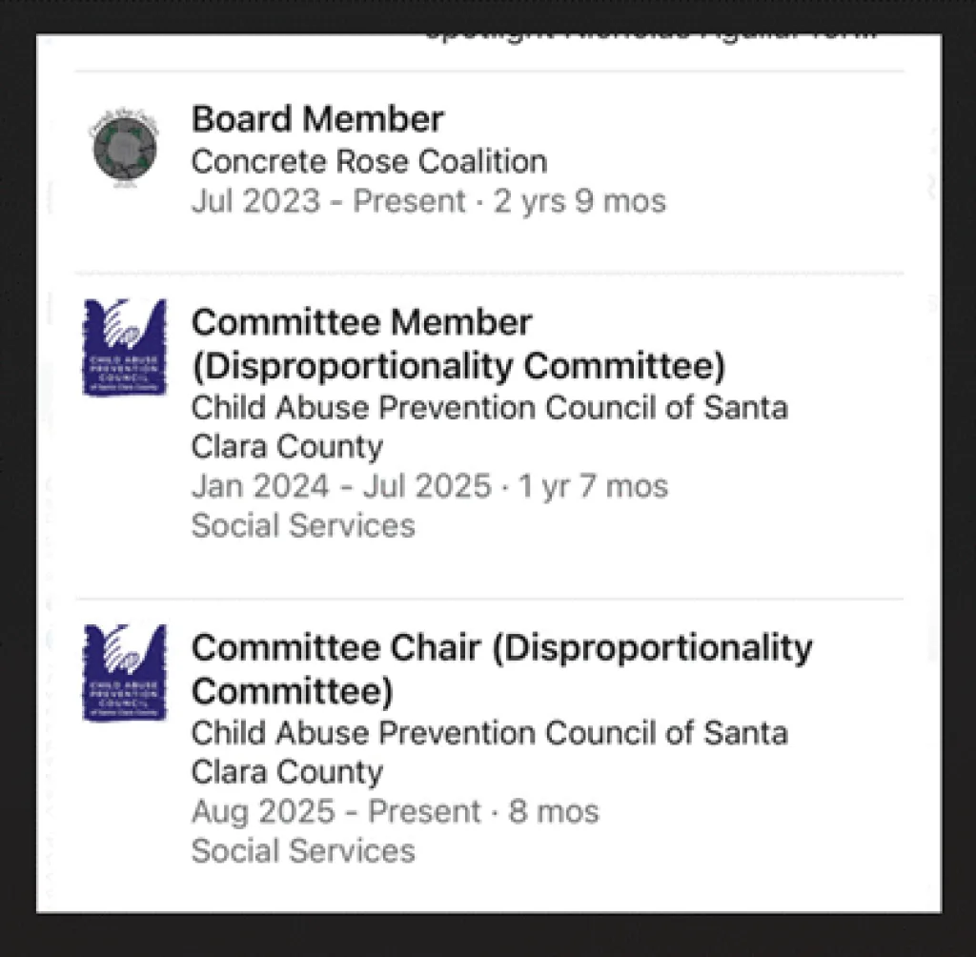Click the parenthetical under the Committee Member heading
Viewport: 976px width, 957px height.
[458, 365]
